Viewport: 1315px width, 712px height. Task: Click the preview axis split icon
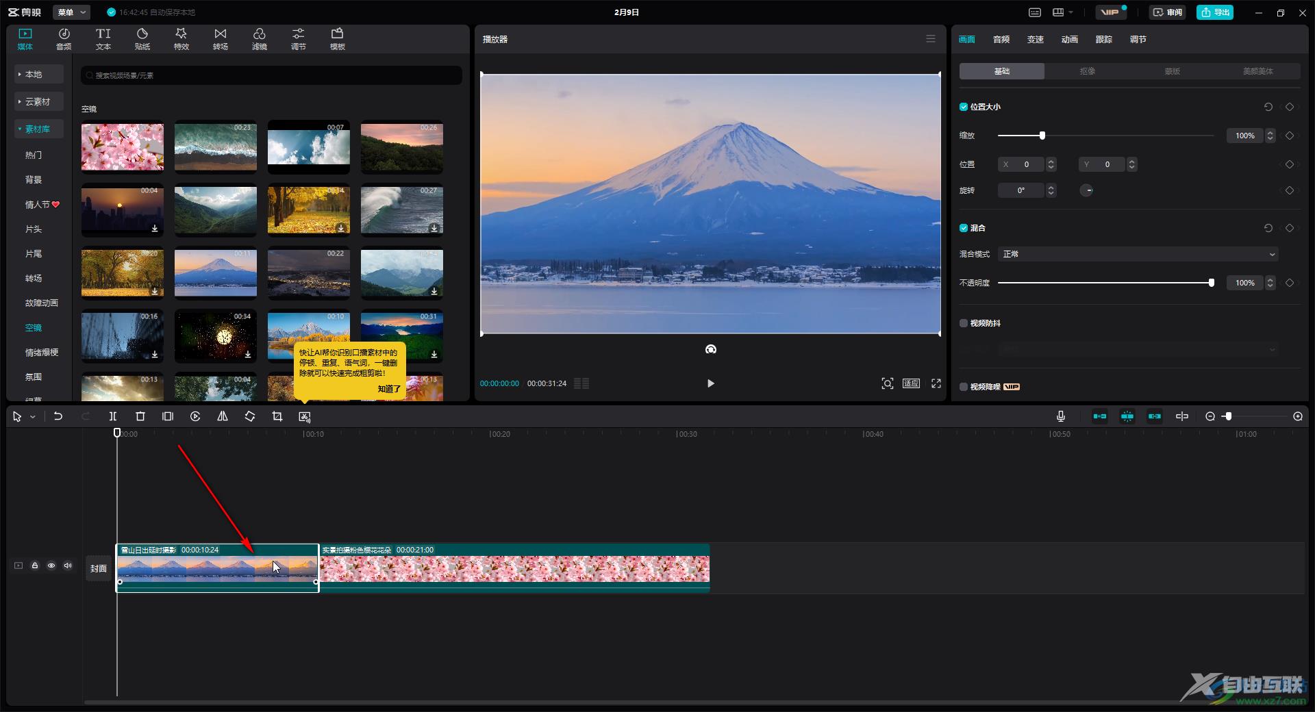coord(1182,416)
